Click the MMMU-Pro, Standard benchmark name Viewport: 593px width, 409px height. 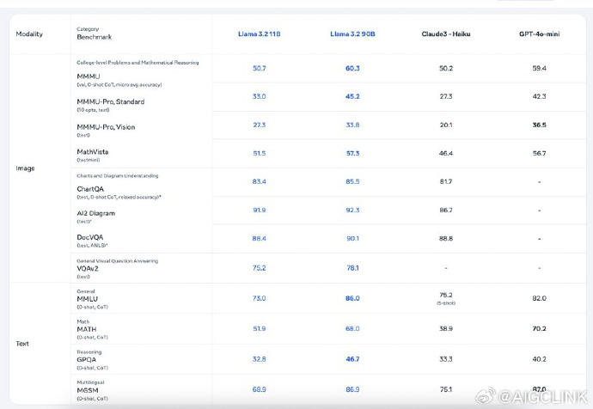[110, 101]
